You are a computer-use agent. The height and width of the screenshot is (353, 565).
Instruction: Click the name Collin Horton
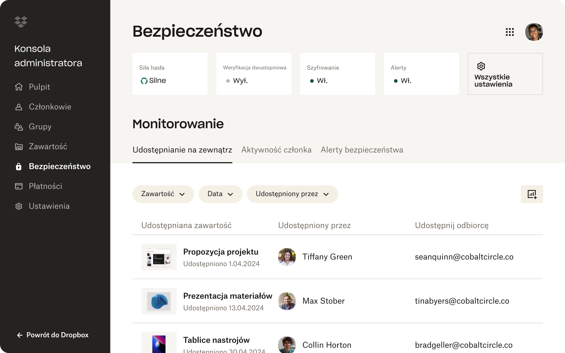tap(327, 345)
